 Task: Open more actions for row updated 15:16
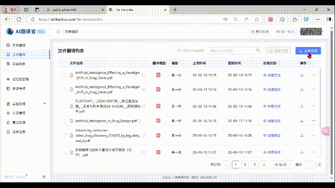313,89
